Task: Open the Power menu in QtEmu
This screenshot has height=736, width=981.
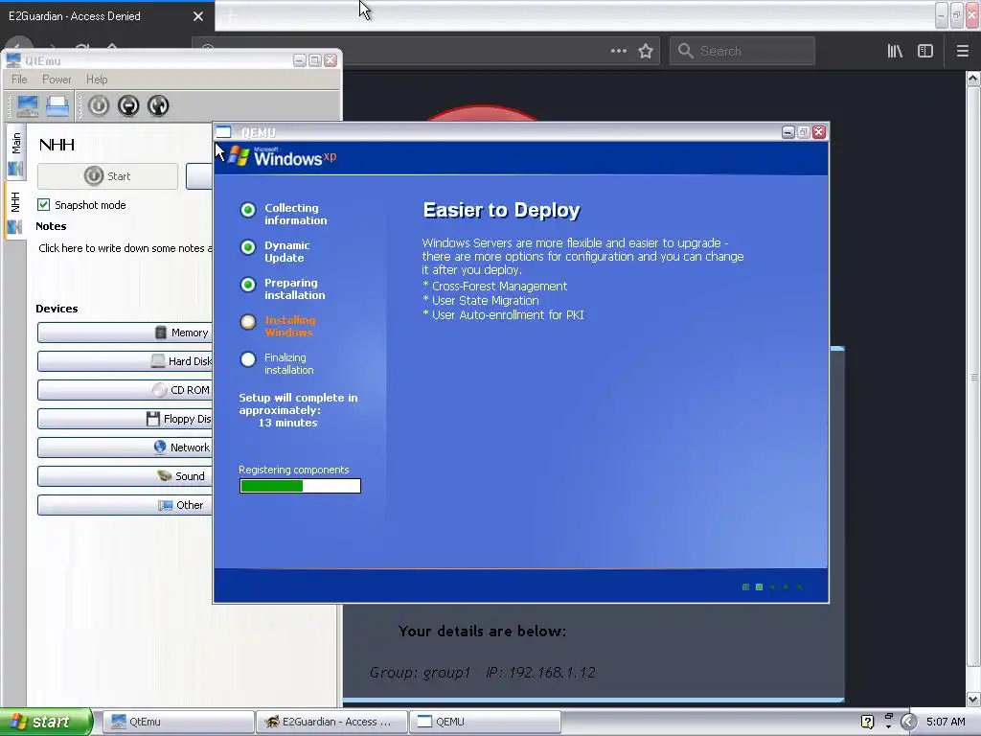Action: click(57, 80)
